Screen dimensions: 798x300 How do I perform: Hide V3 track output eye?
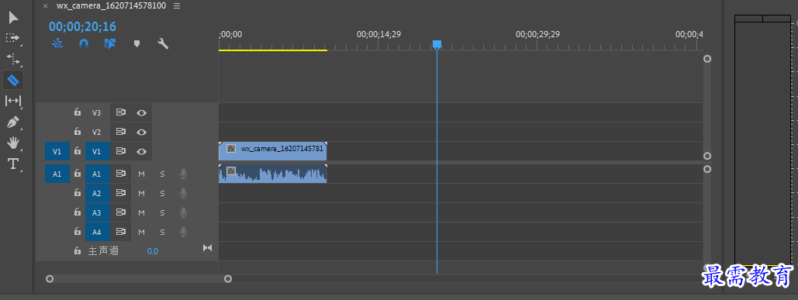click(x=141, y=112)
